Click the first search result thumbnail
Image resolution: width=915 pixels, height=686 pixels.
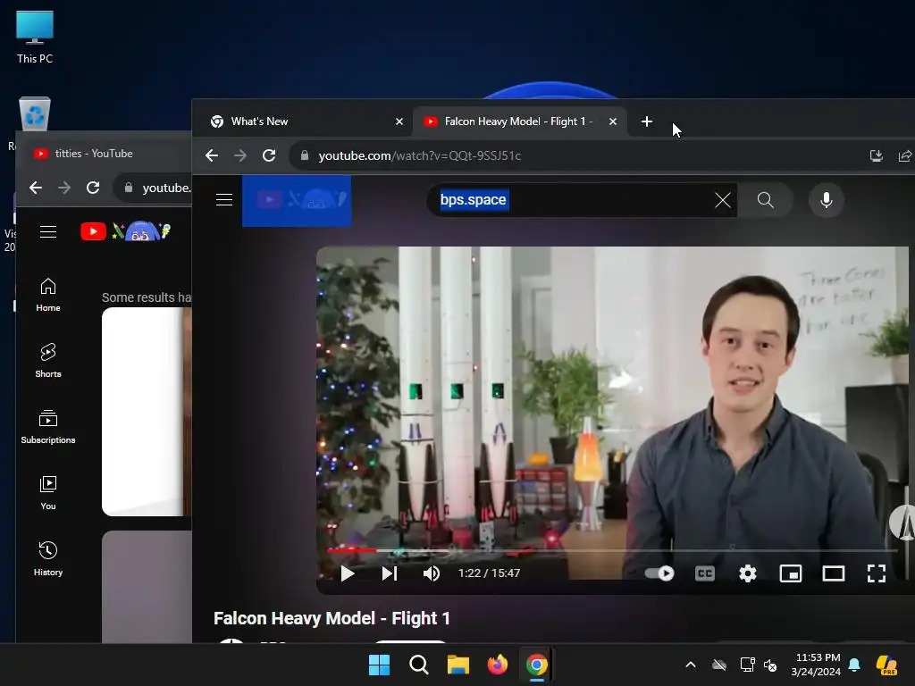pyautogui.click(x=147, y=412)
